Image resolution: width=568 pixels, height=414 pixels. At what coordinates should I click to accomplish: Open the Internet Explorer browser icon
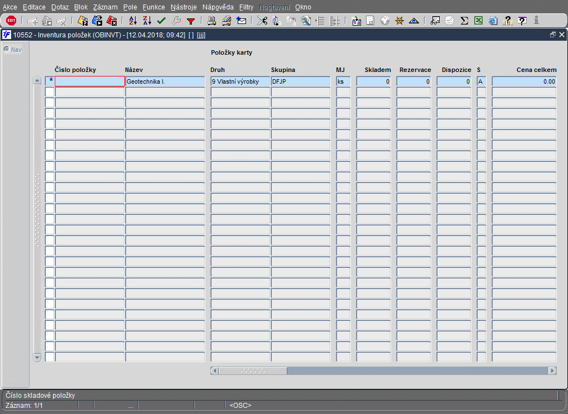coord(493,21)
